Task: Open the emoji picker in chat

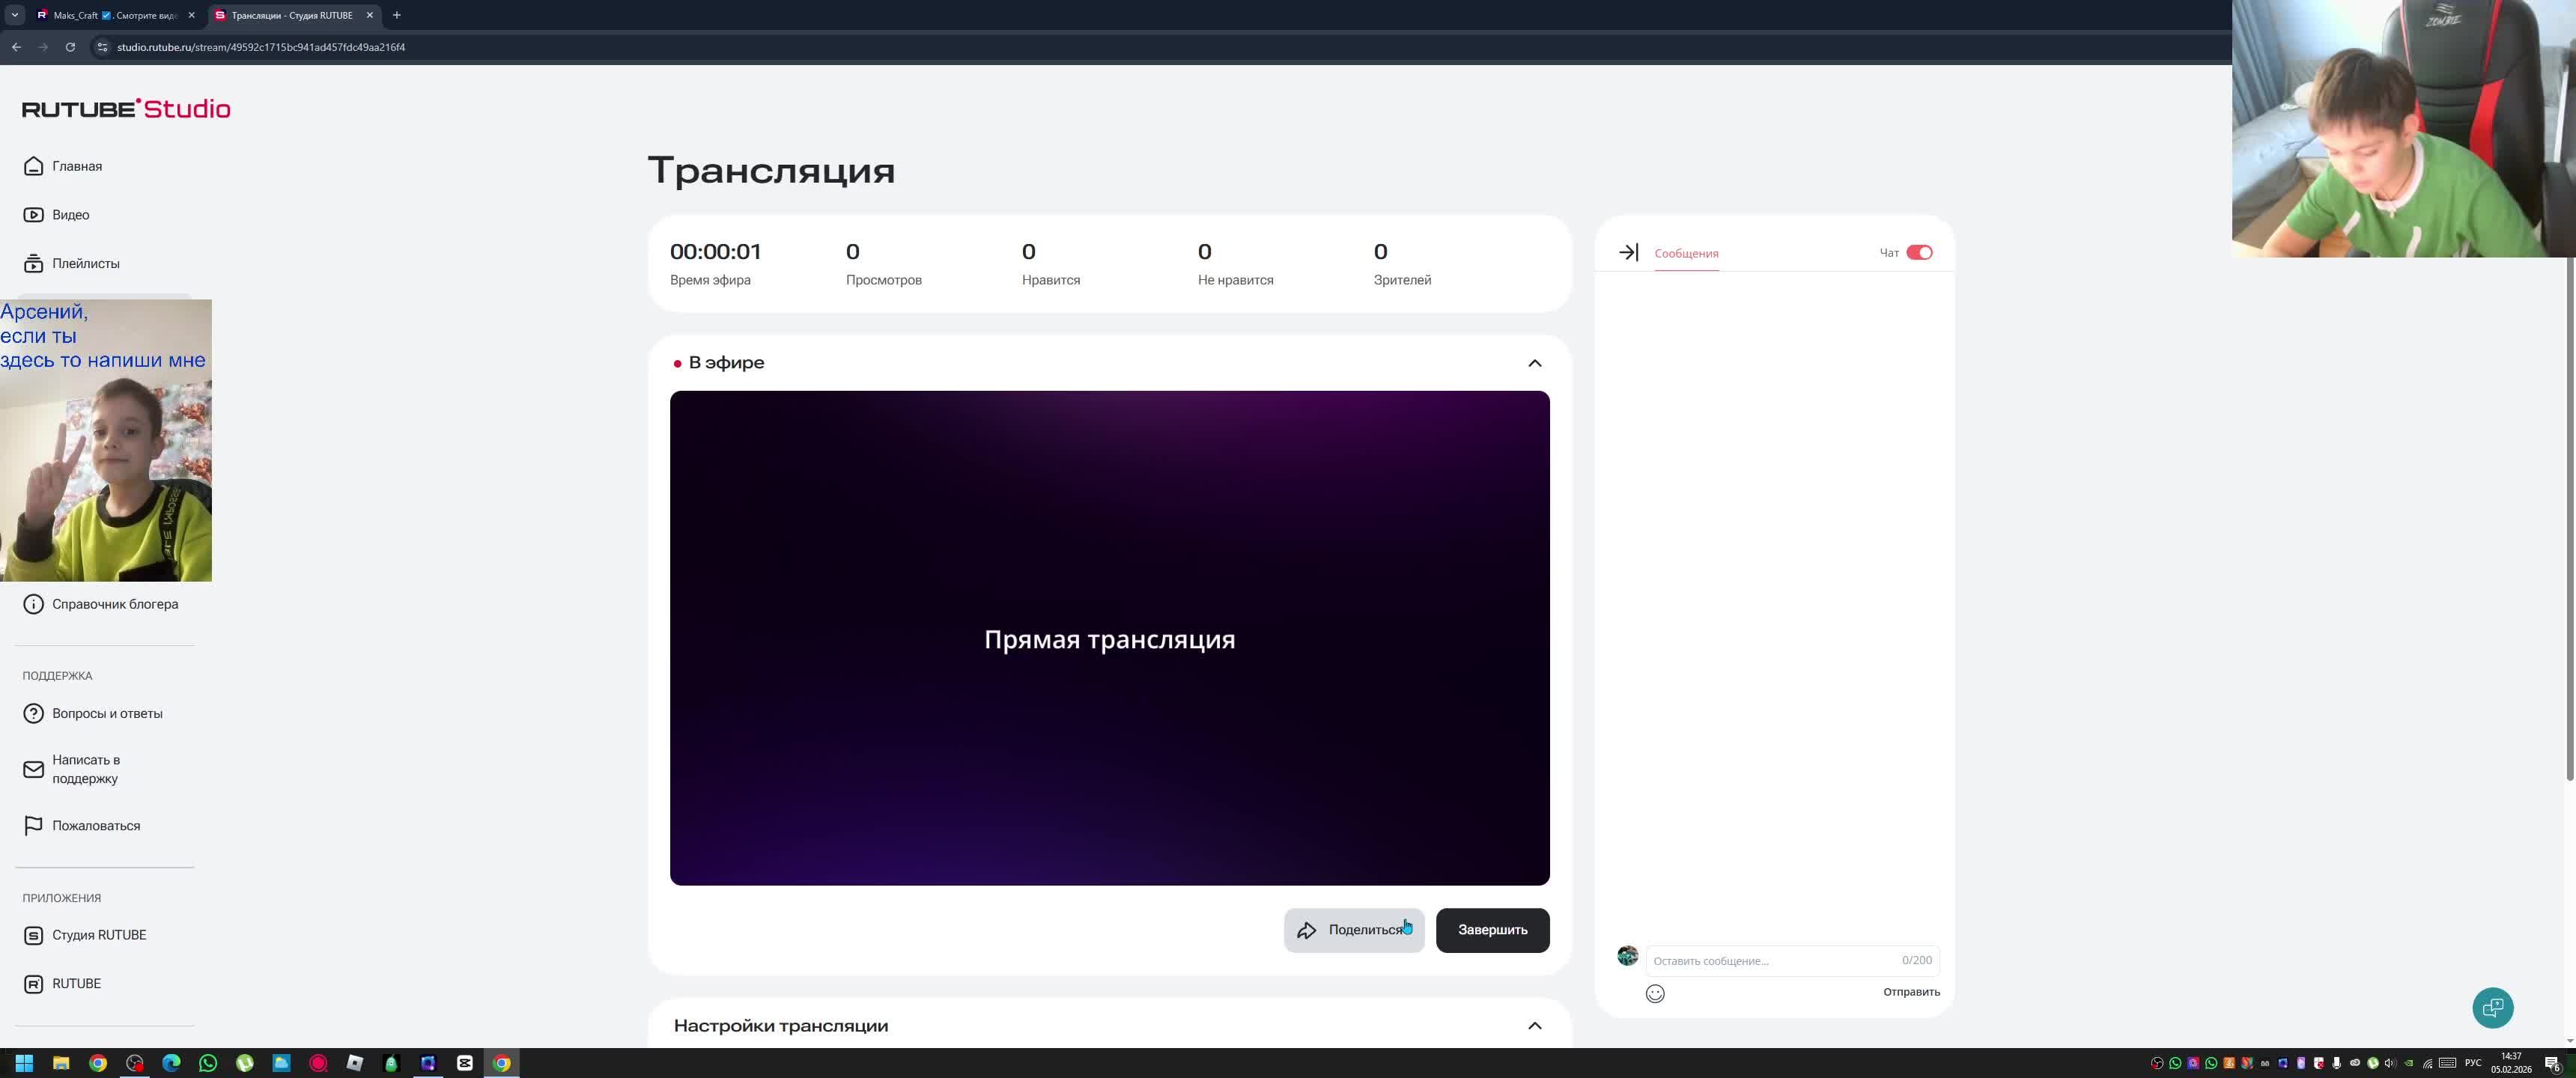Action: coord(1655,993)
